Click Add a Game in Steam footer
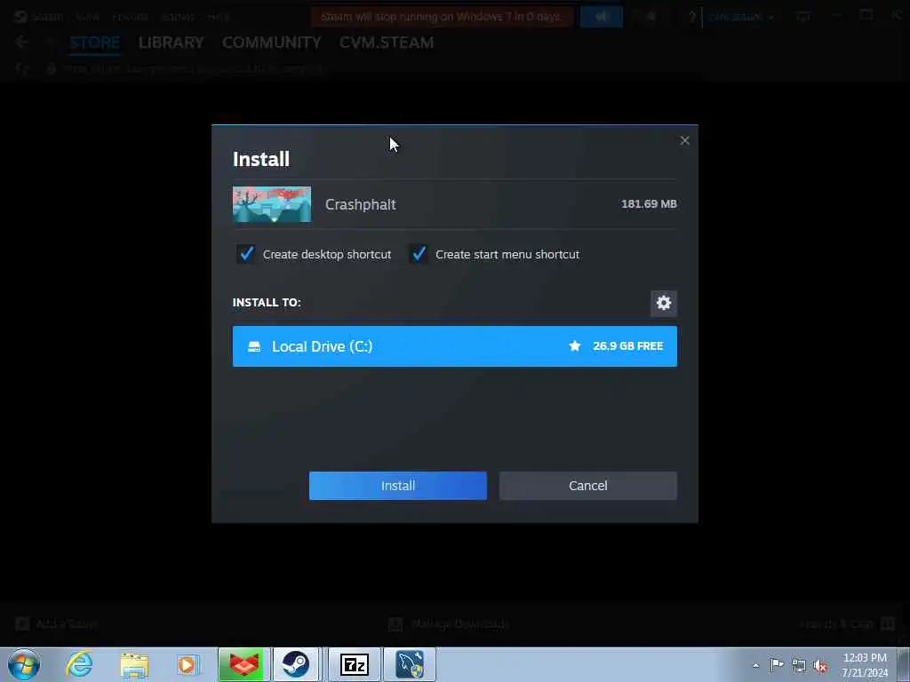The image size is (910, 682). coord(57,624)
